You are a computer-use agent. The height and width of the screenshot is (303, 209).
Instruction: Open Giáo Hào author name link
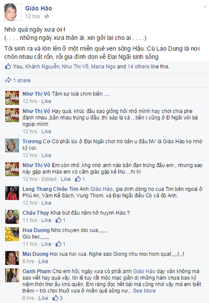click(39, 8)
